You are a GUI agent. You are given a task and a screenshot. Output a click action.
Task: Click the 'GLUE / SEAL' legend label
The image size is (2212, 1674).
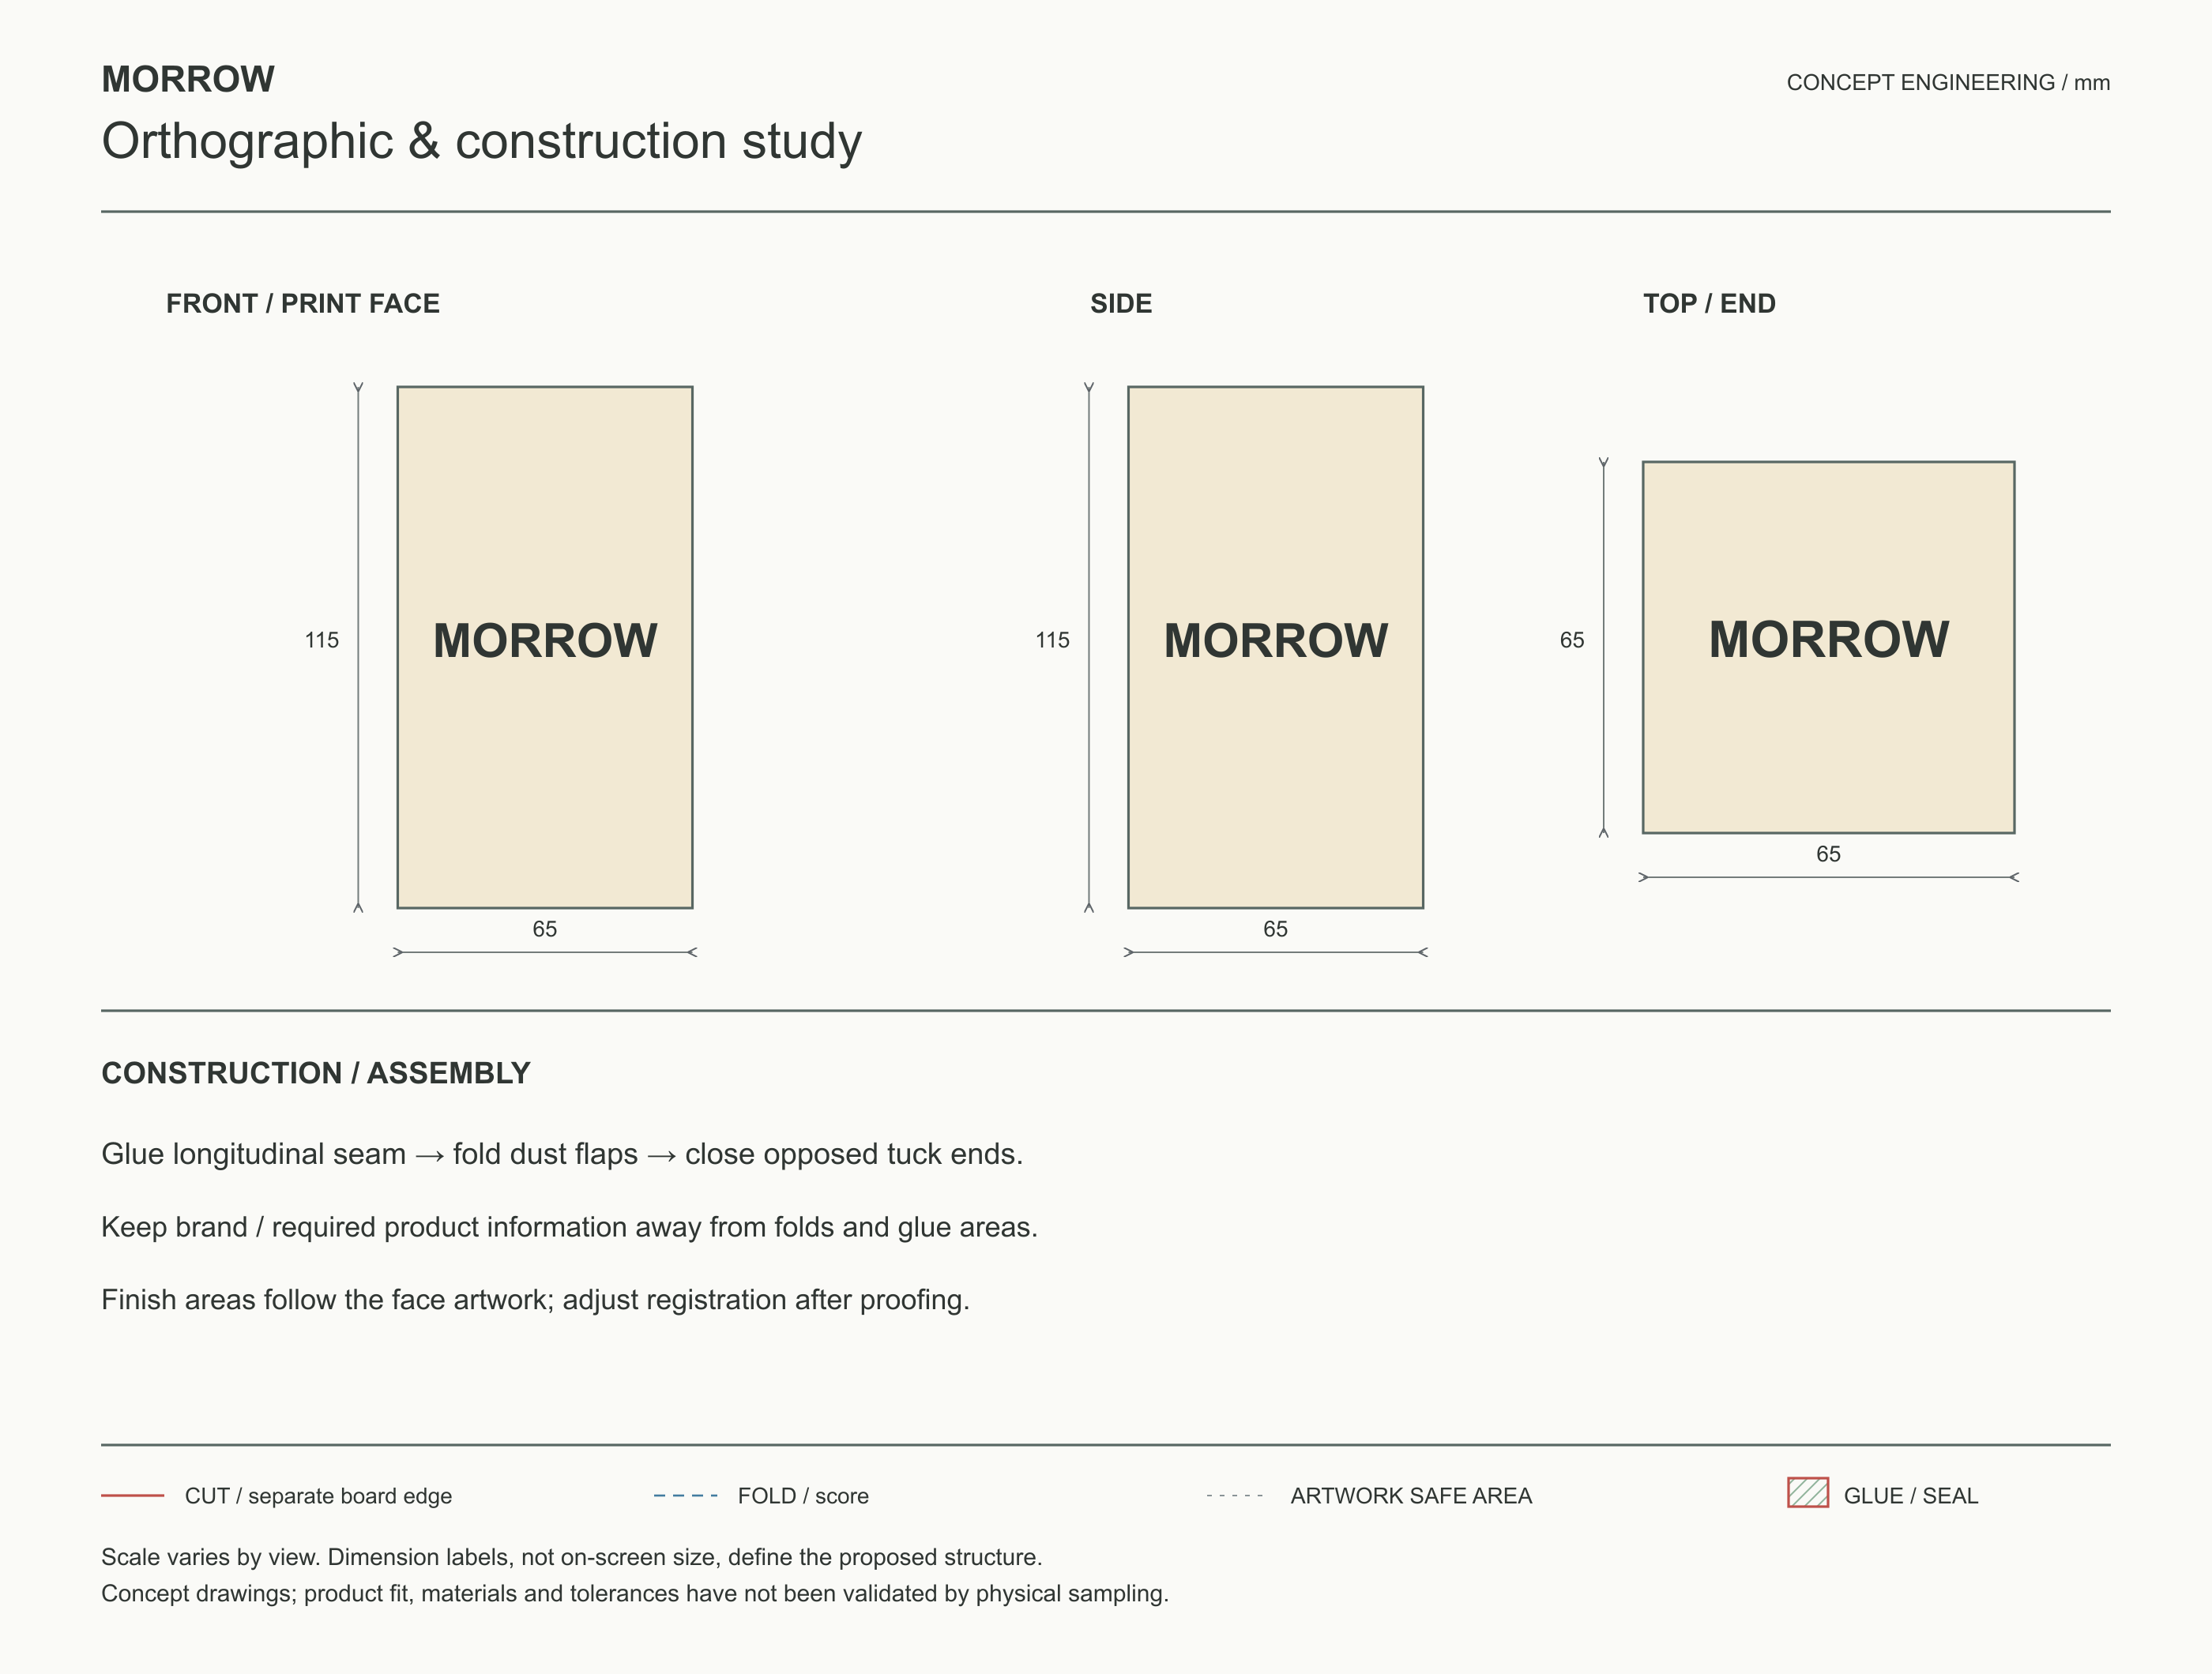(x=1911, y=1496)
